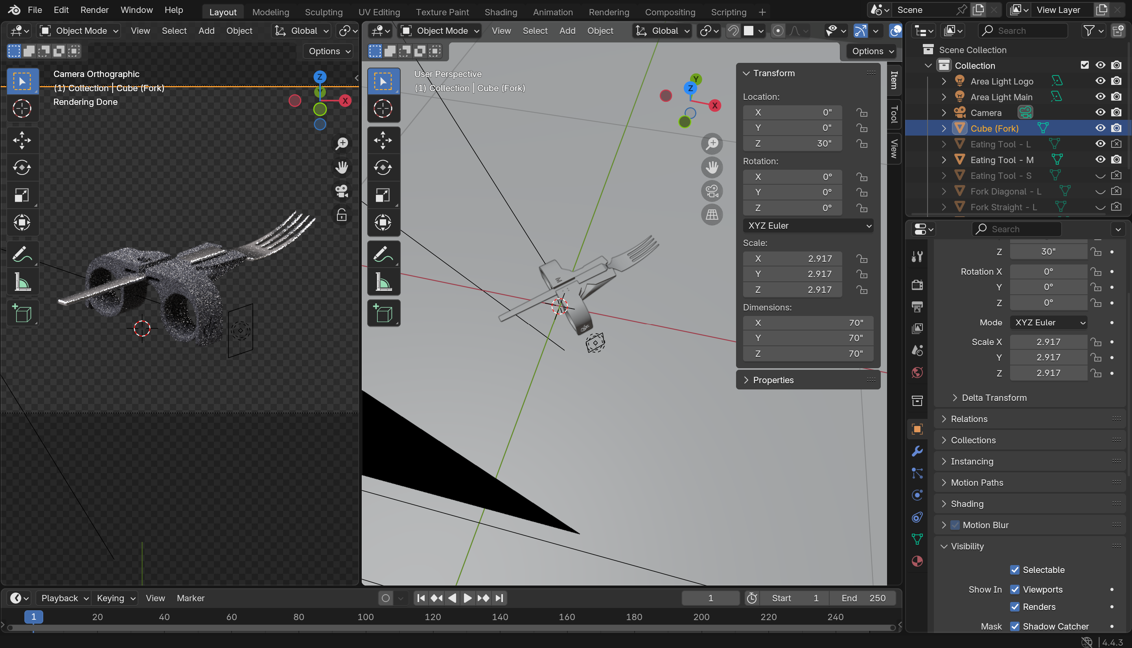
Task: Jump to last frame button
Action: [499, 598]
